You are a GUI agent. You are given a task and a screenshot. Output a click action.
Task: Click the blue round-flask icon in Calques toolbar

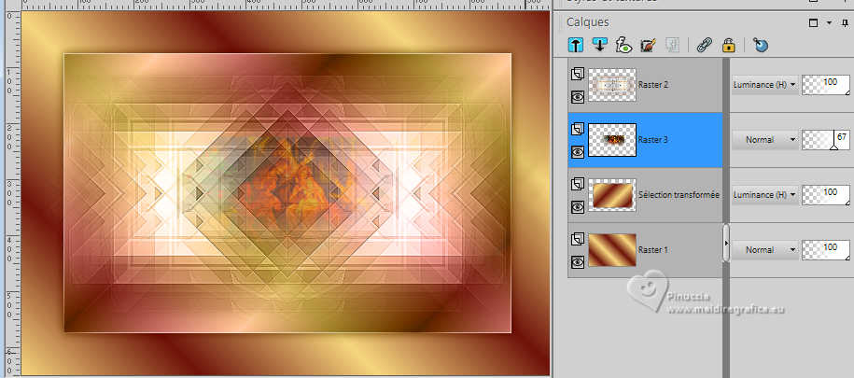click(761, 45)
